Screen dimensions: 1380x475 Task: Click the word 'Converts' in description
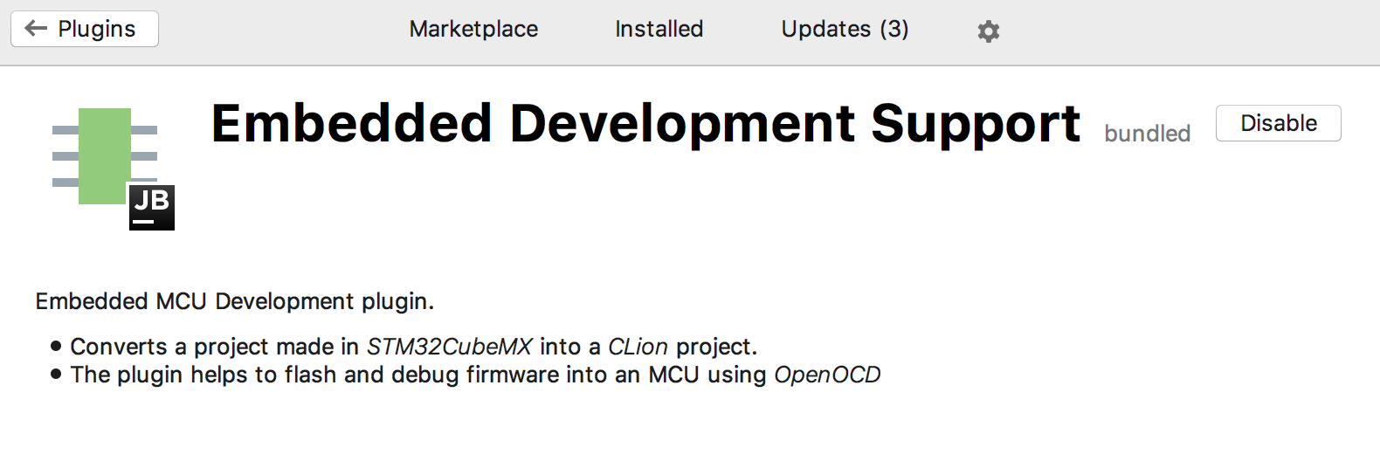click(x=119, y=347)
